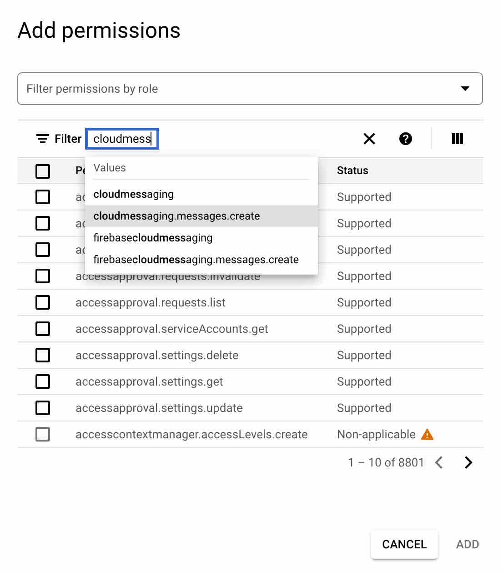
Task: Check the select-all permissions checkbox
Action: (x=43, y=171)
